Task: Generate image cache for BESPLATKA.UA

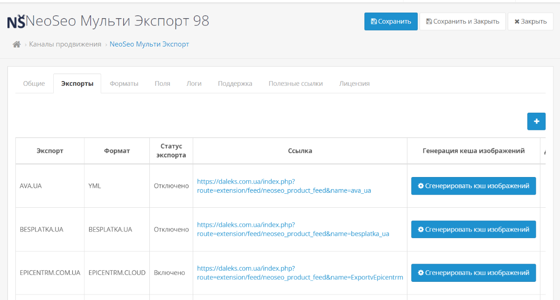Action: click(473, 229)
